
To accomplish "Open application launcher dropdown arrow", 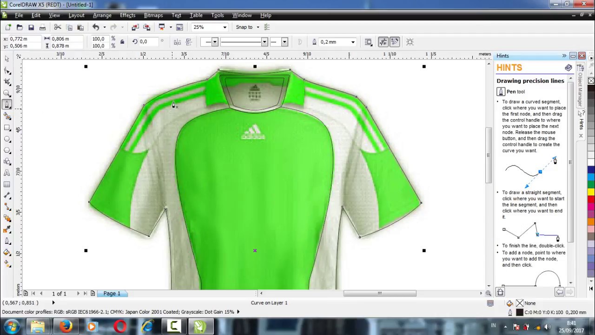I will 170,27.
